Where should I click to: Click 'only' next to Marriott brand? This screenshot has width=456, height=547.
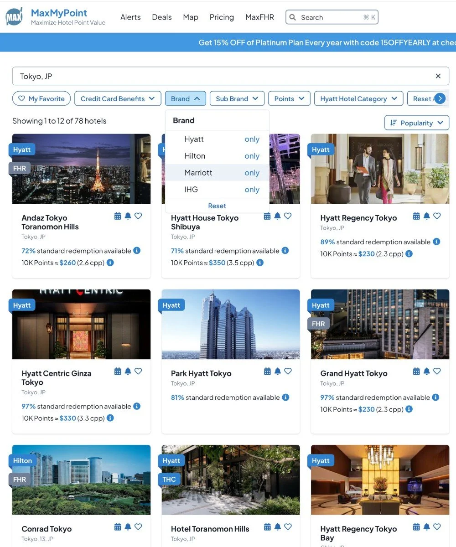click(x=252, y=173)
